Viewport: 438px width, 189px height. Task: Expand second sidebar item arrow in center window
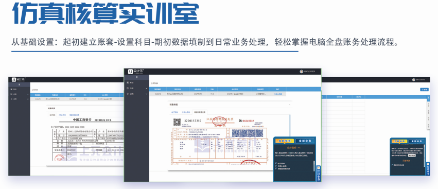pos(147,89)
